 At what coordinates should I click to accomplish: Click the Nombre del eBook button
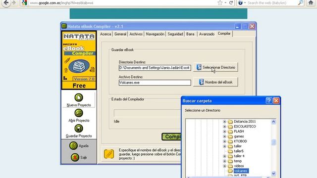(216, 82)
